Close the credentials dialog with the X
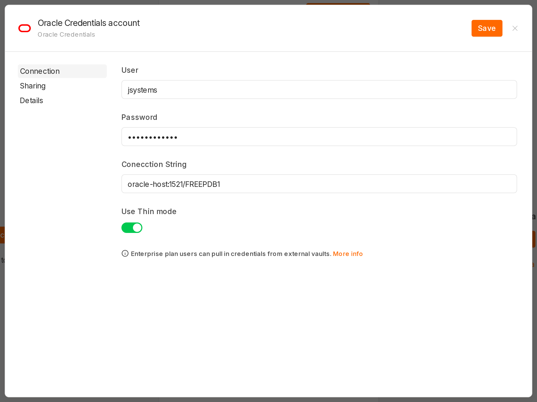This screenshot has width=537, height=402. 515,28
